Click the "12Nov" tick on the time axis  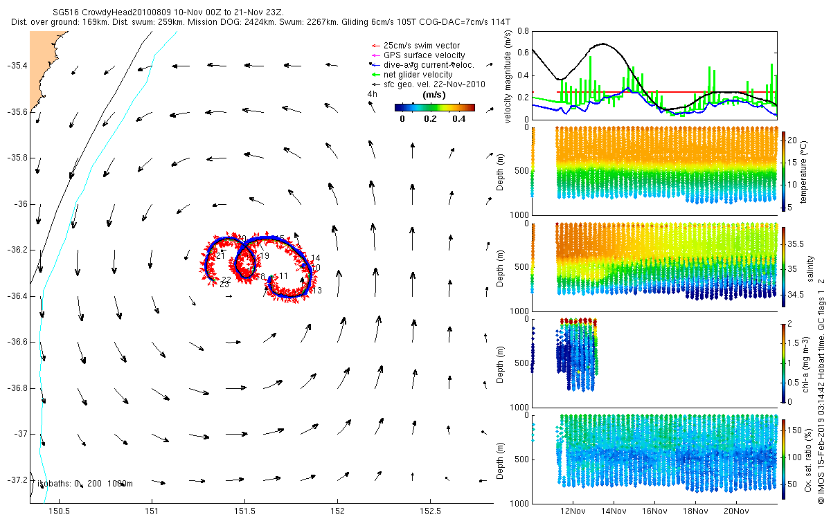coord(573,511)
